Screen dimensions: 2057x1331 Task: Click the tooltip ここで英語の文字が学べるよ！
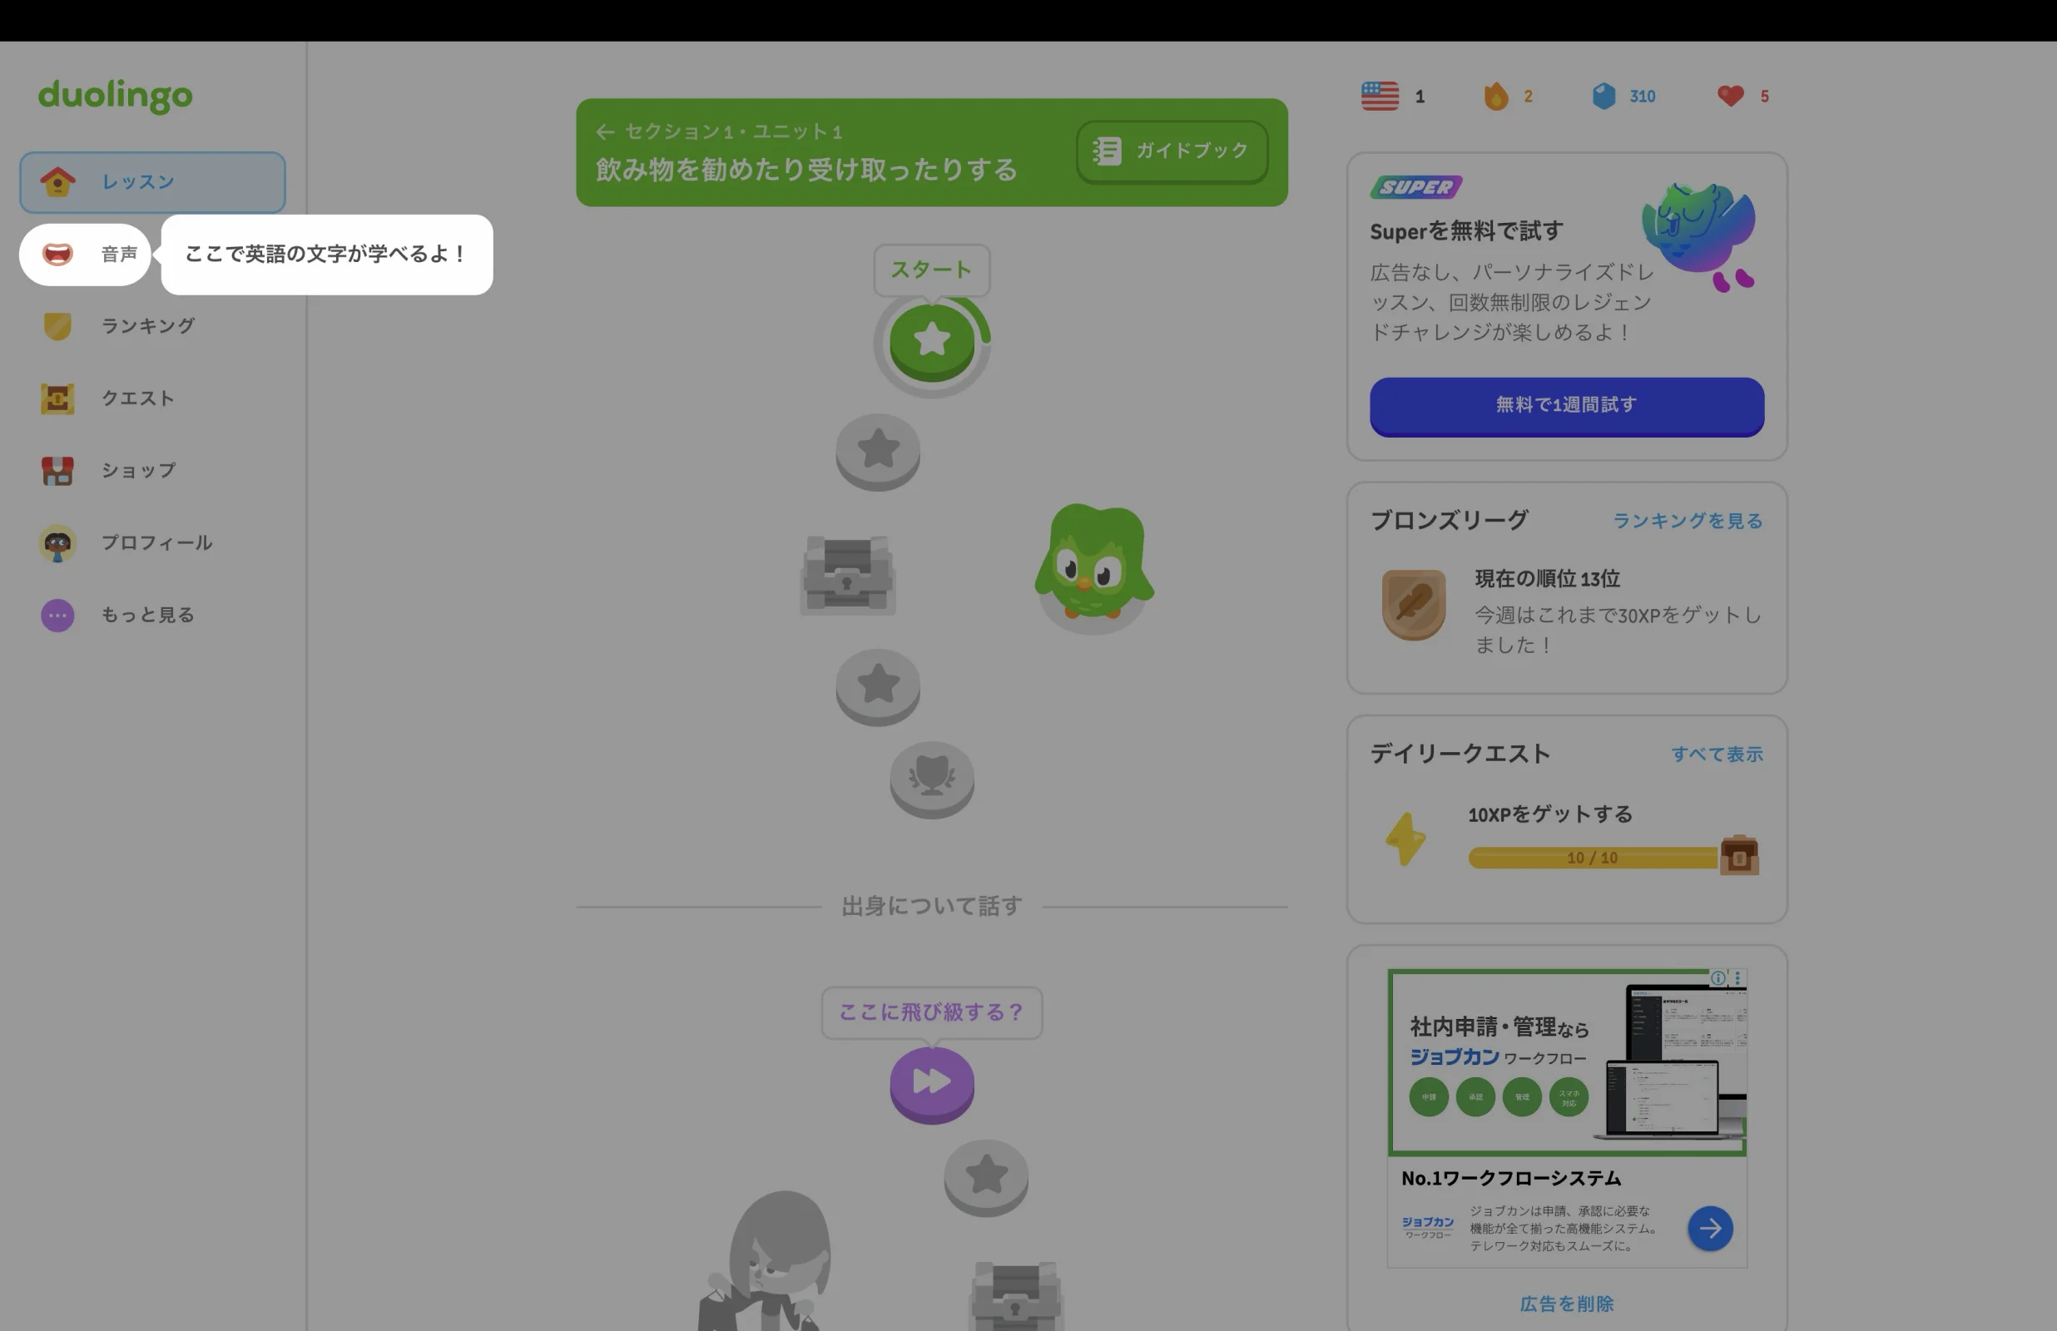pyautogui.click(x=327, y=254)
